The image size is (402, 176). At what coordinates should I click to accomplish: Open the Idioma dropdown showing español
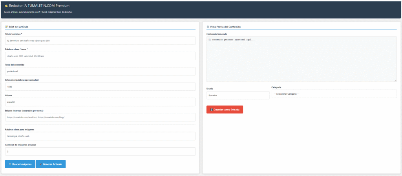100,102
